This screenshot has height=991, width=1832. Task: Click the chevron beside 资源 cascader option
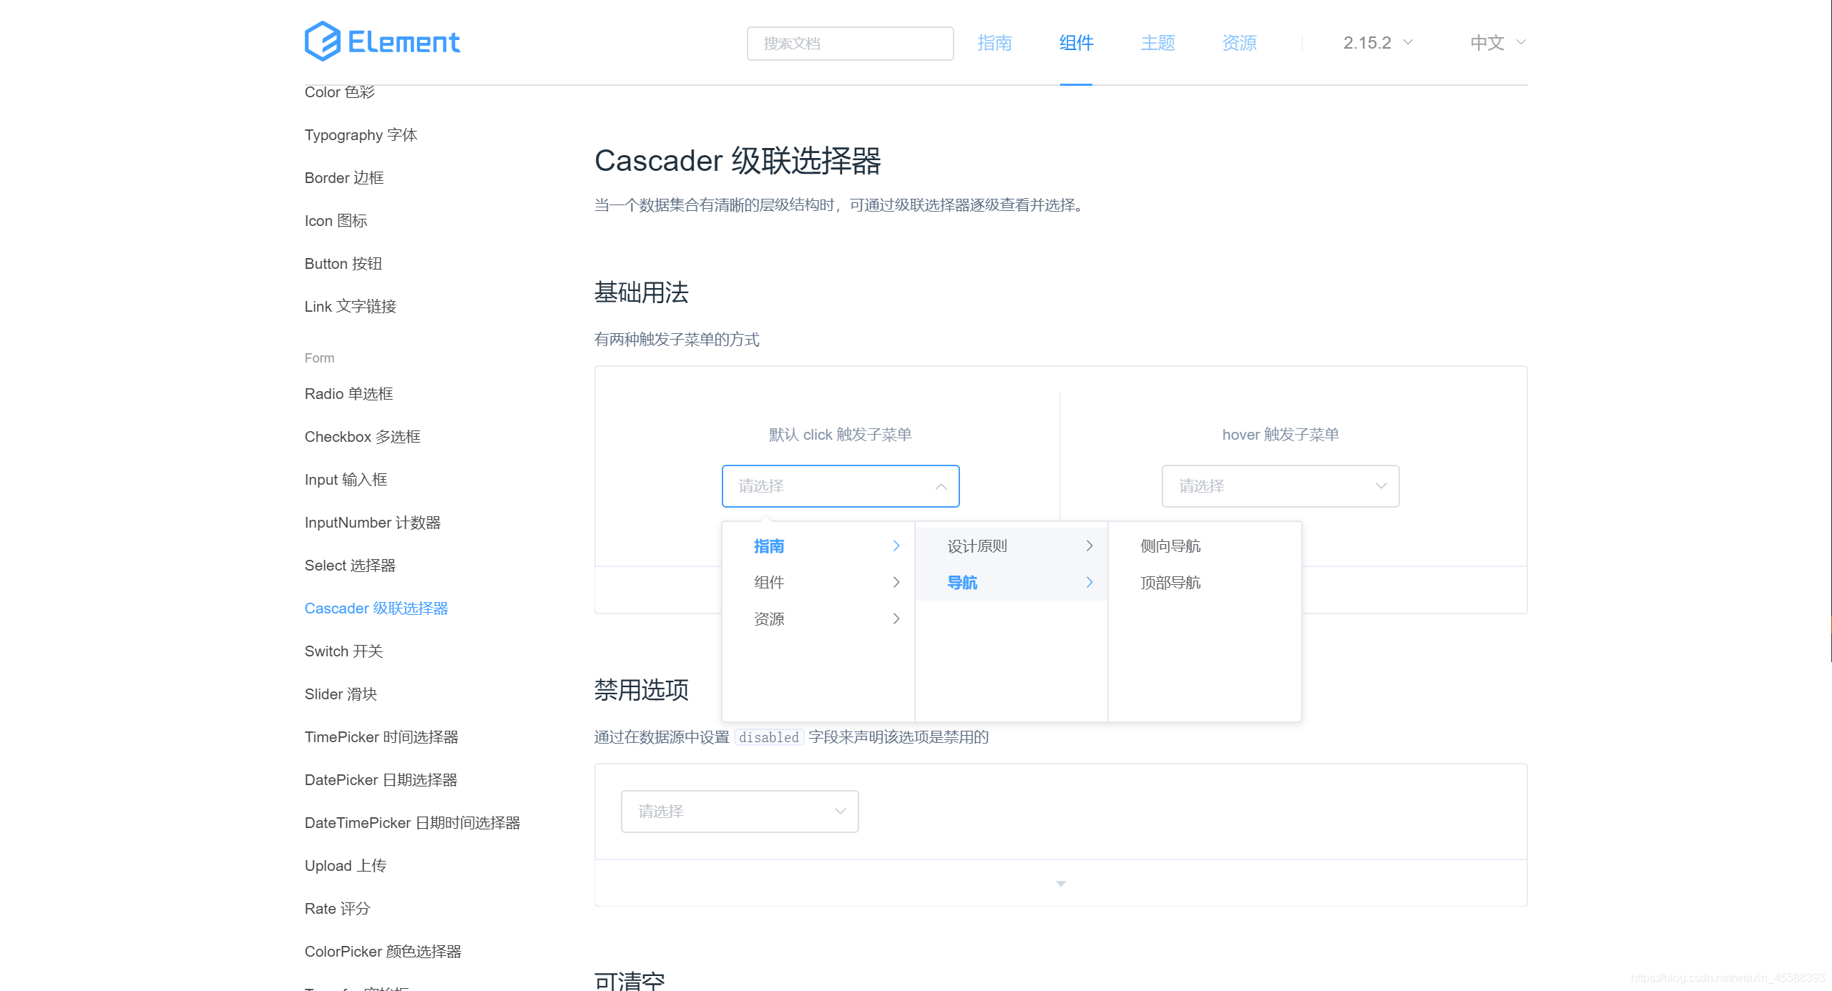click(896, 619)
